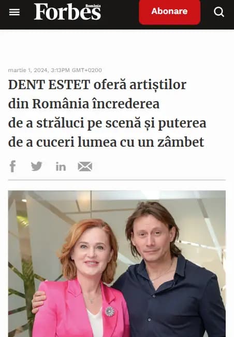
Task: Click the divider line below share icons
Action: (117, 180)
